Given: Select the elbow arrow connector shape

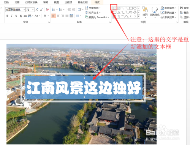Looking at the screenshot, I should pyautogui.click(x=127, y=12).
